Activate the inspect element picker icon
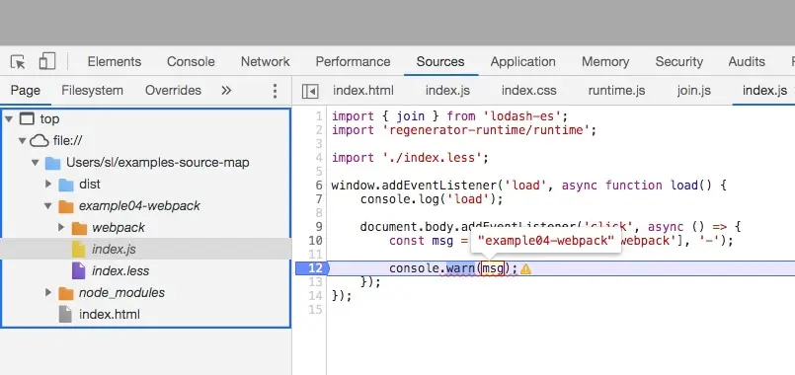 (18, 62)
